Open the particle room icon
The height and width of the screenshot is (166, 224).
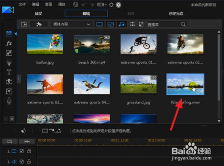click(9, 63)
